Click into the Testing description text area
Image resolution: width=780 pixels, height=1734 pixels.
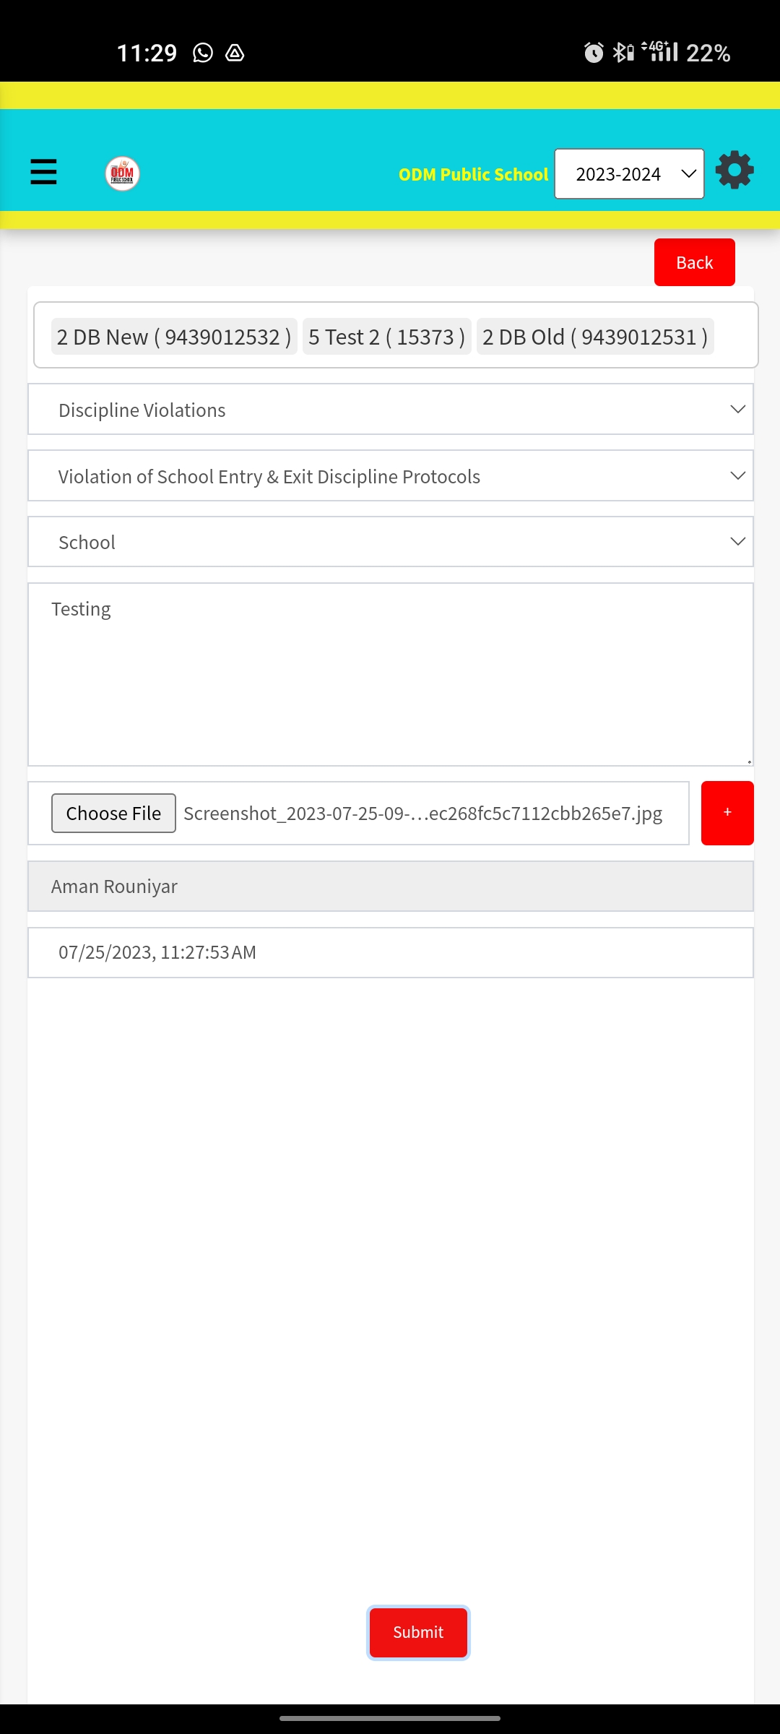391,674
